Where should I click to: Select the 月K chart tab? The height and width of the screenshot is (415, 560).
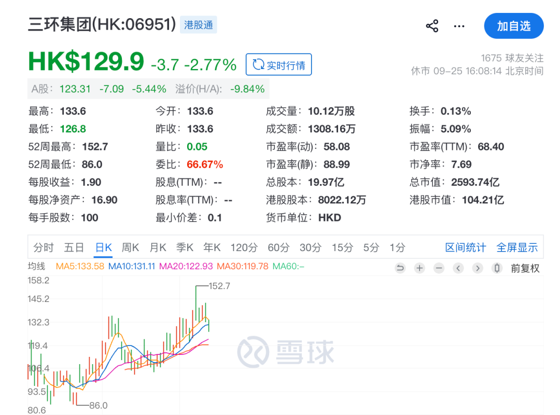158,247
